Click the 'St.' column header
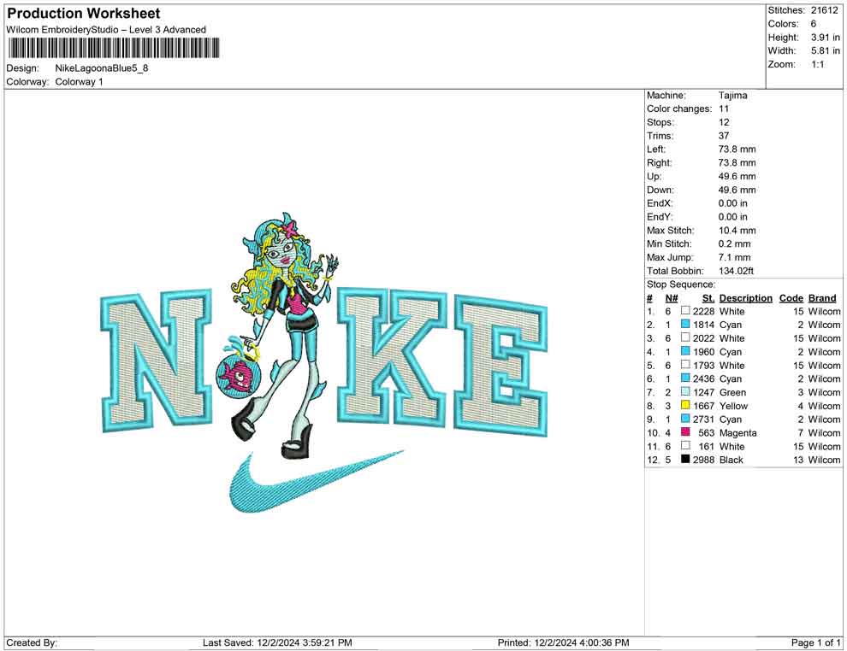 (708, 298)
